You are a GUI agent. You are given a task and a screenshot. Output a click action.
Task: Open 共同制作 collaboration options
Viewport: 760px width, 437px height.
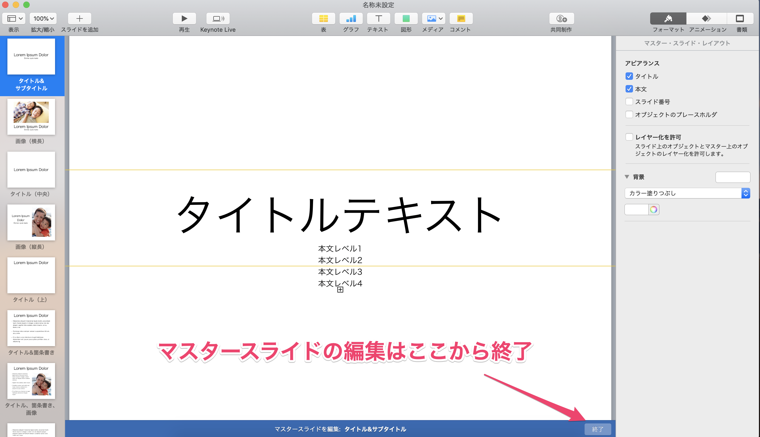561,18
